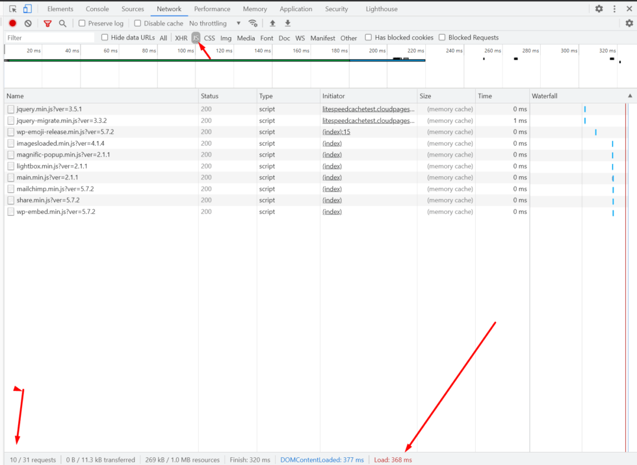Toggle the red filter funnel icon

pos(47,23)
